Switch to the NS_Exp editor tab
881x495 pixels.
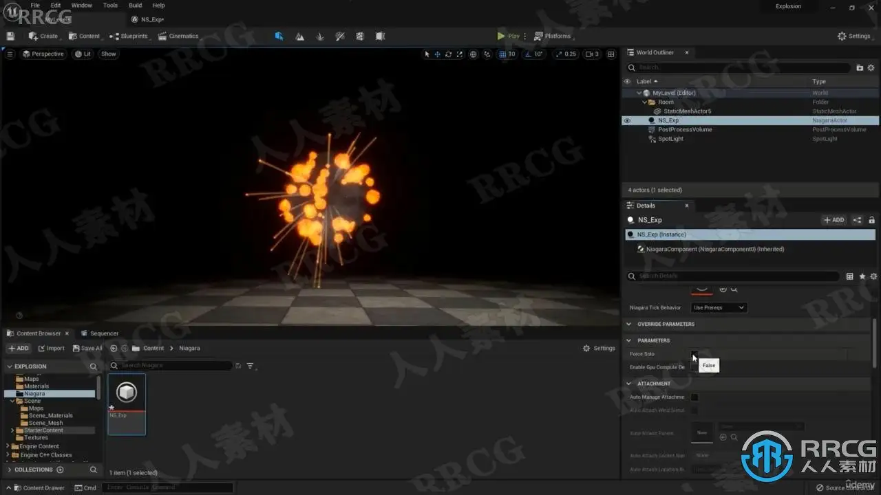[x=147, y=19]
